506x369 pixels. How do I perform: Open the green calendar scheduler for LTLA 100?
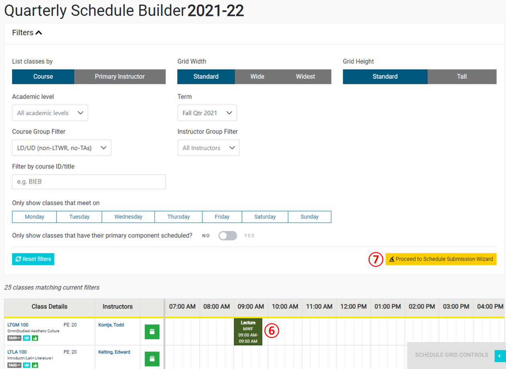tap(152, 359)
